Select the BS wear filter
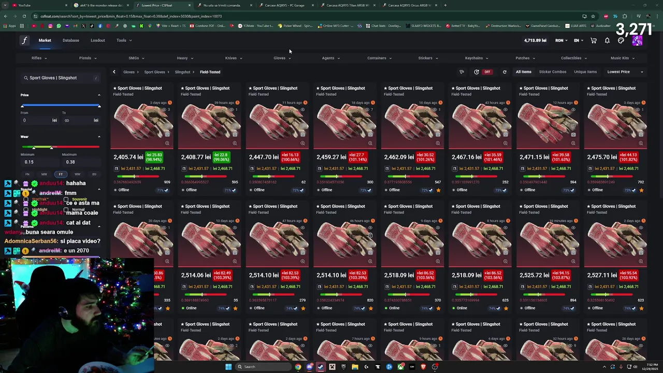663x373 pixels. [x=94, y=174]
